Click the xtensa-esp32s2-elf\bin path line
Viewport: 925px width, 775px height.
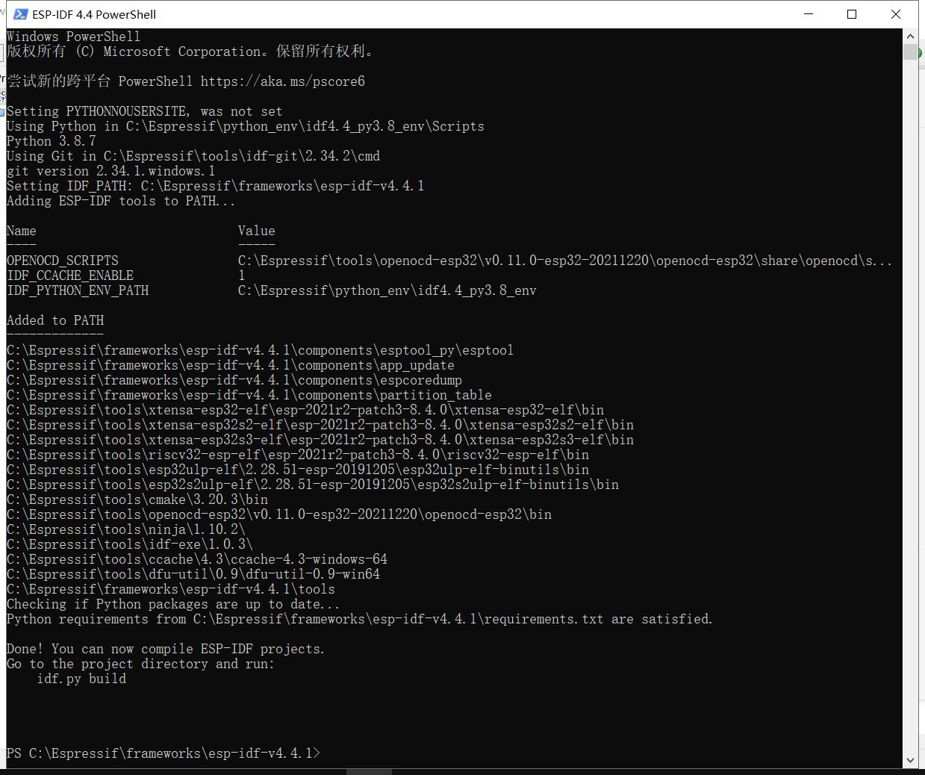(x=320, y=425)
